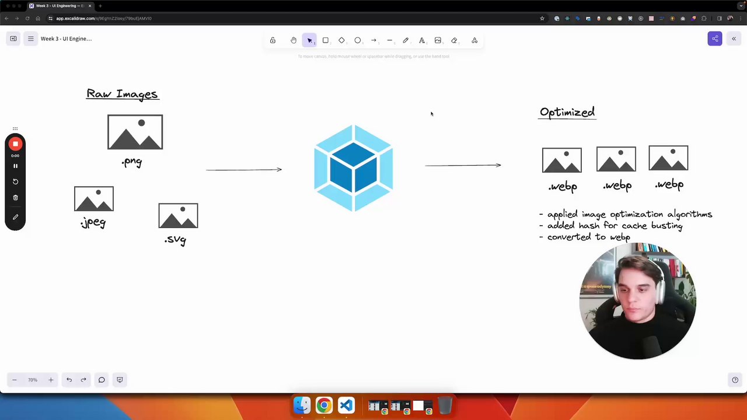Viewport: 747px width, 420px height.
Task: Select the 'Raw Images' heading text
Action: tap(122, 94)
